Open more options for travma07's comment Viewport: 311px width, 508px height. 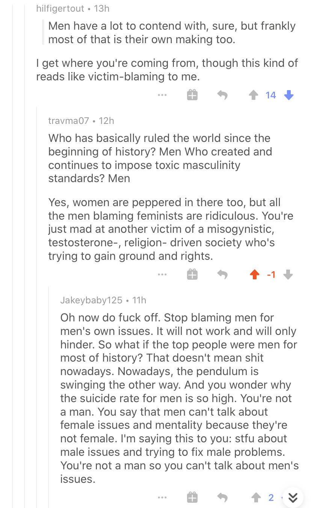[x=162, y=275]
